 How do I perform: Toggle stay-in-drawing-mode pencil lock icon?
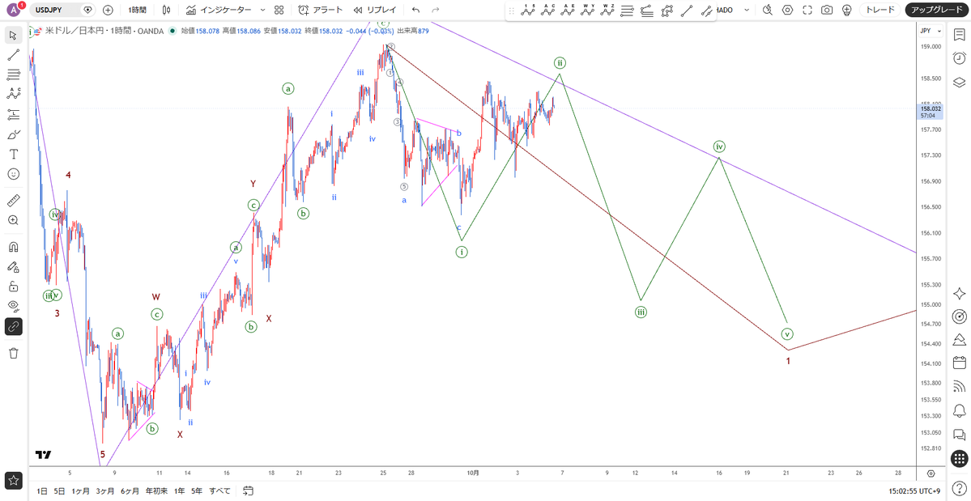[x=13, y=266]
